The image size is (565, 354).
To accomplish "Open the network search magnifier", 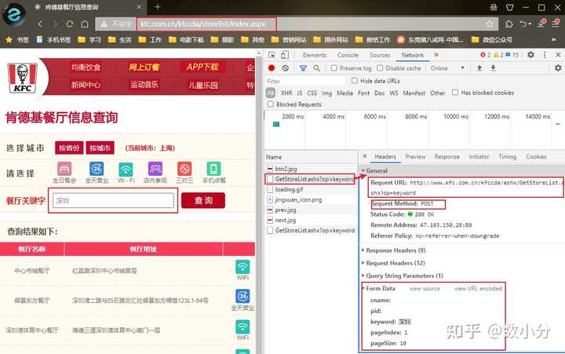I will [316, 68].
